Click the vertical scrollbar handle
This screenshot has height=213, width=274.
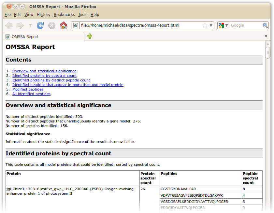pyautogui.click(x=268, y=53)
